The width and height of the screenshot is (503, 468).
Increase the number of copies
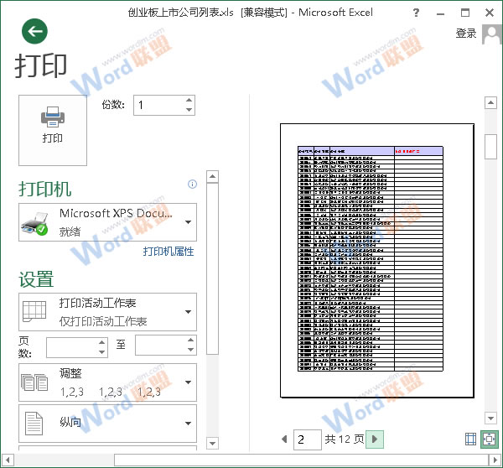(x=189, y=100)
